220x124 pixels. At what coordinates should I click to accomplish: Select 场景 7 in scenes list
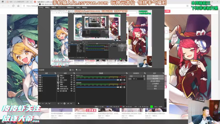(x=47, y=89)
